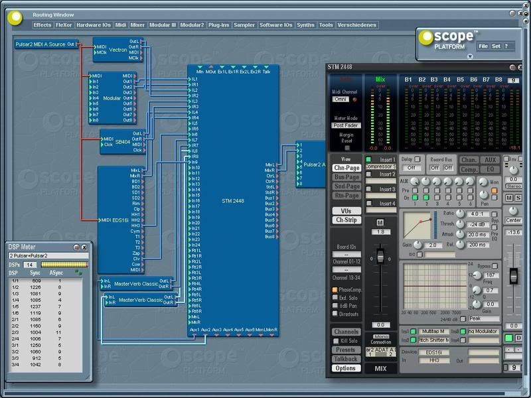Screen dimensions: 531x398
Task: Open the DSP Meter board selector
Action: point(48,255)
